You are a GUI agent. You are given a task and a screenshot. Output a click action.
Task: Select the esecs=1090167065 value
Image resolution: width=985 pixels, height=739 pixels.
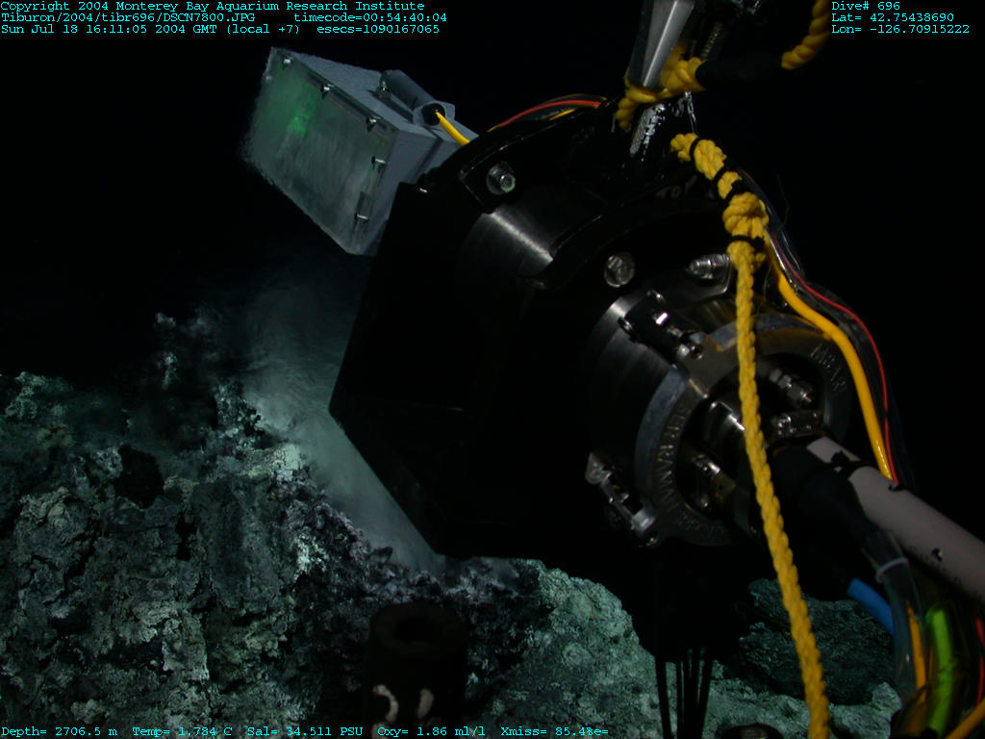[377, 29]
